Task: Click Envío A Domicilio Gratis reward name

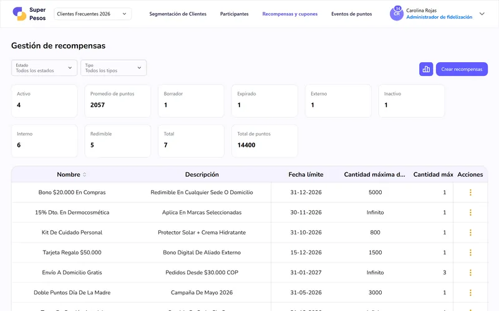Action: point(72,272)
